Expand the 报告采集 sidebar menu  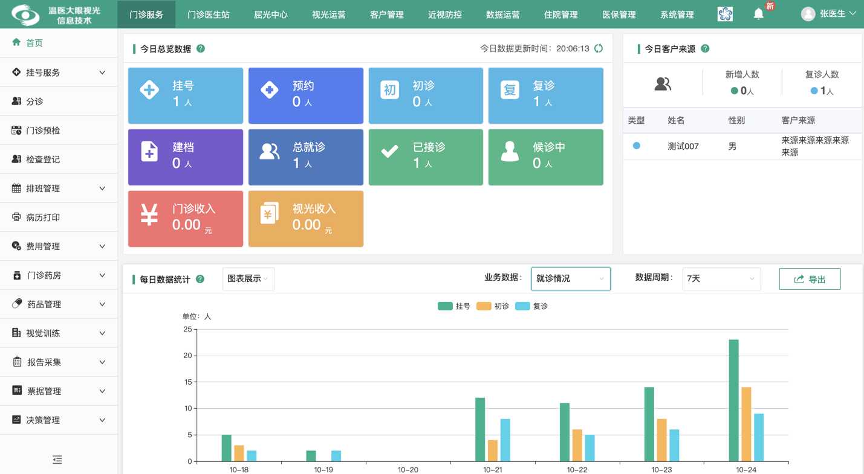click(59, 362)
